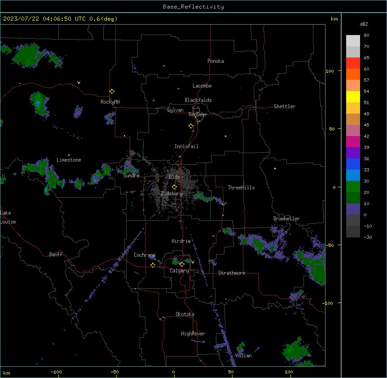Select the RockyMH label
387x378 pixels.
(x=110, y=101)
